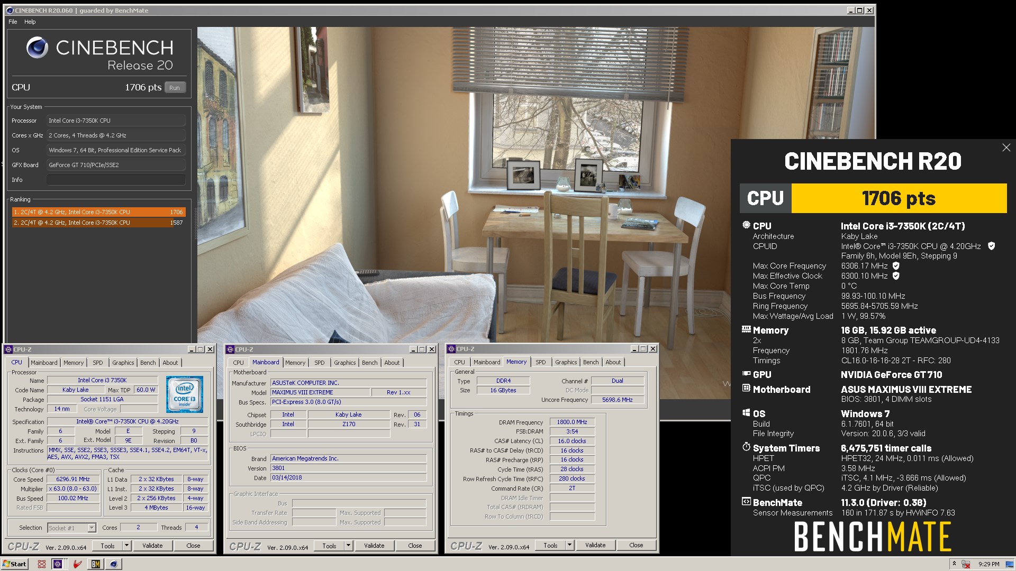
Task: Click the red checkmark taskbar icon
Action: 78,564
